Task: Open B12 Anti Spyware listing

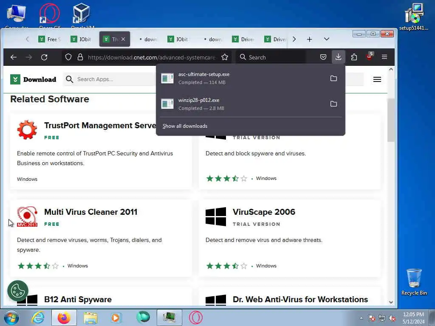Action: (78, 299)
